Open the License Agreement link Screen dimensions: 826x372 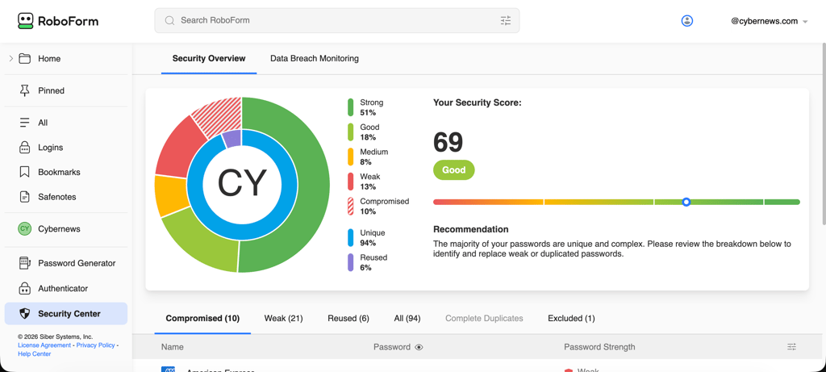point(44,345)
